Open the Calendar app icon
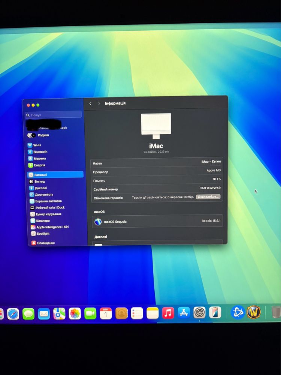Screen dimensions: 281x375 (106, 313)
